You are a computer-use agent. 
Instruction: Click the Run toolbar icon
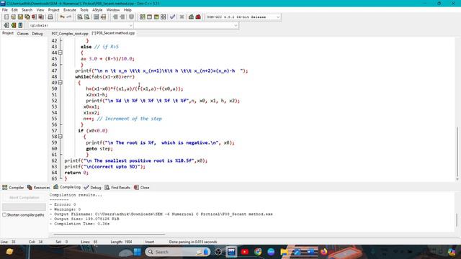(149, 17)
